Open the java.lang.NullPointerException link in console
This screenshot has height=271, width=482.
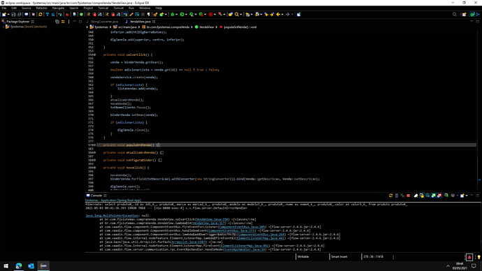pos(112,216)
